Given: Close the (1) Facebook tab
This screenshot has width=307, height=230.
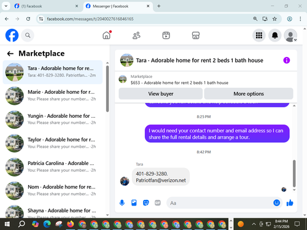Looking at the screenshot, I should [77, 6].
